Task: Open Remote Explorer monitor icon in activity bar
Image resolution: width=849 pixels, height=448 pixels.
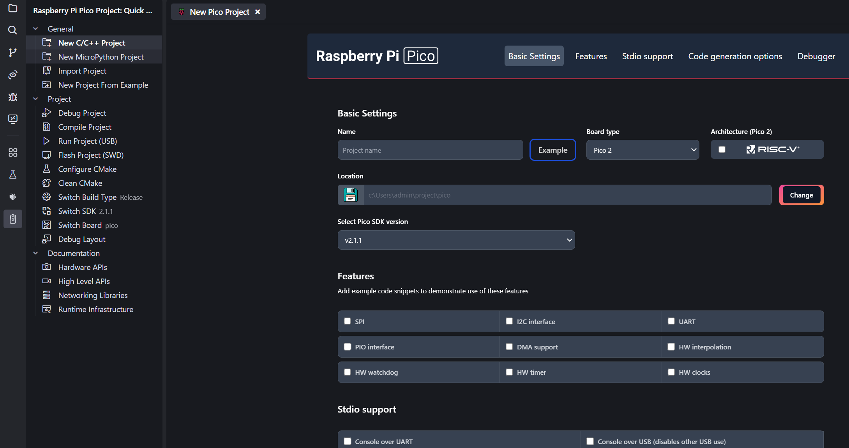Action: pyautogui.click(x=13, y=119)
